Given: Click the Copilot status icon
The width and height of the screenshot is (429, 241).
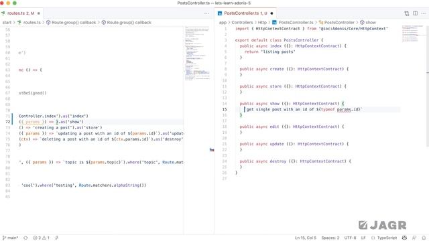Looking at the screenshot, I should [404, 238].
